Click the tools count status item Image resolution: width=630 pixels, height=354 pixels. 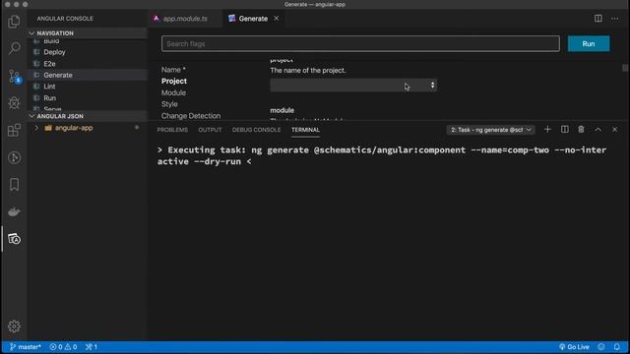coord(92,347)
